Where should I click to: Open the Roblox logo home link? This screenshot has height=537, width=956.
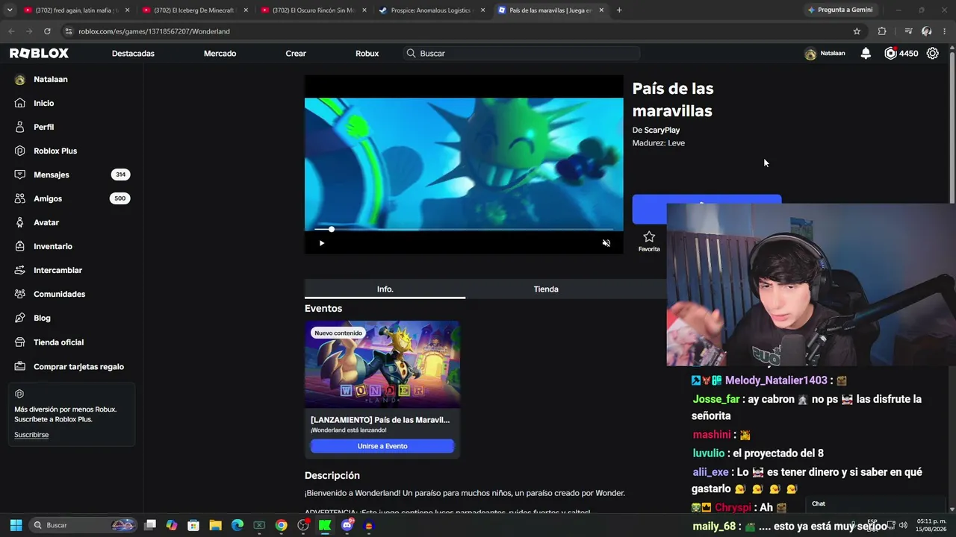pyautogui.click(x=39, y=54)
